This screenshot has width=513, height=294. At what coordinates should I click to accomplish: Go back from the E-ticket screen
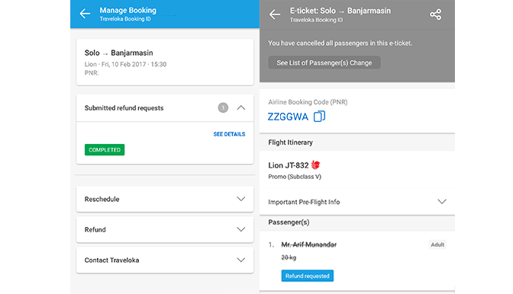coord(275,14)
